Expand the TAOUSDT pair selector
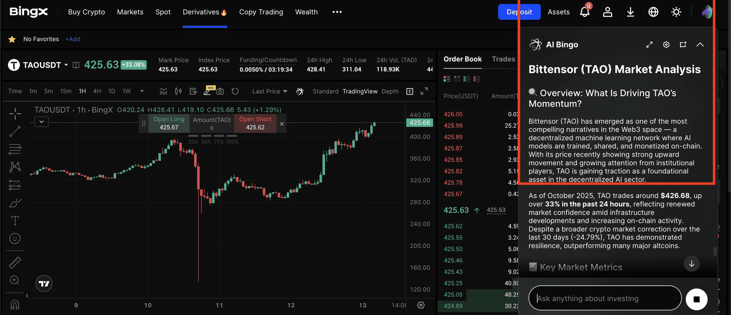731x315 pixels. [x=66, y=65]
